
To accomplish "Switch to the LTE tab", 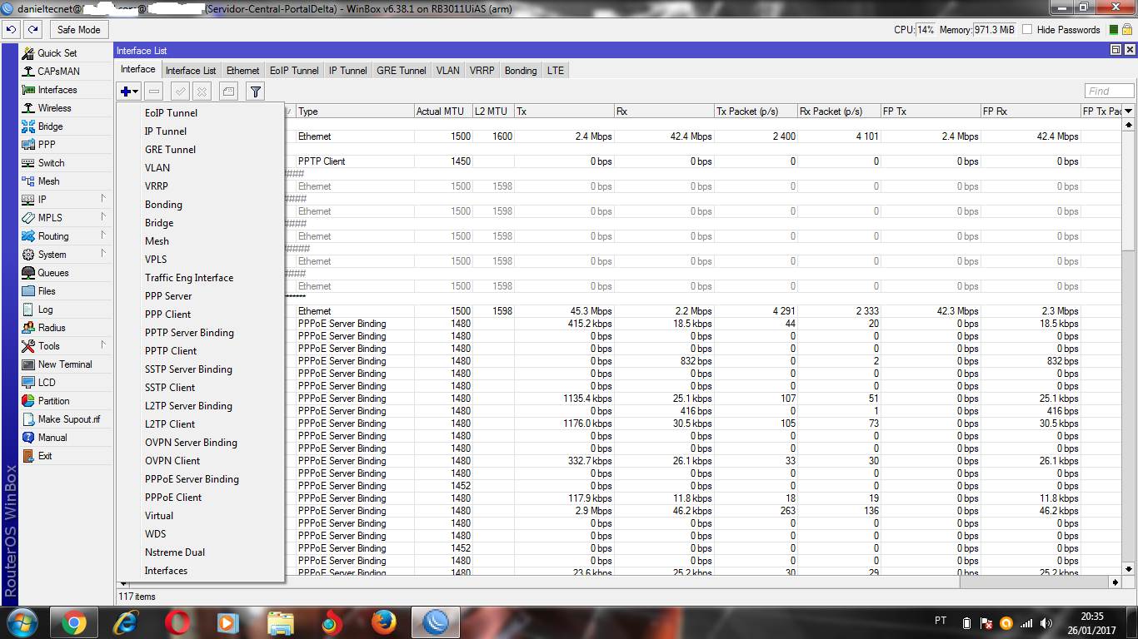I will point(556,71).
